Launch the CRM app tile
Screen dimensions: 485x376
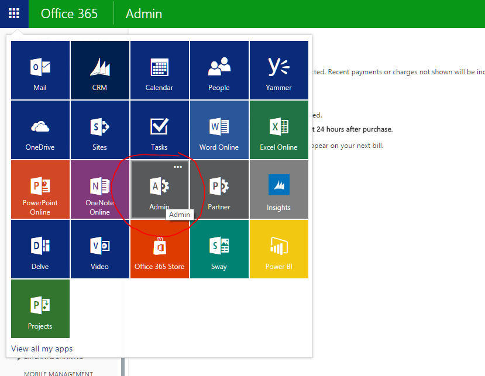[99, 70]
